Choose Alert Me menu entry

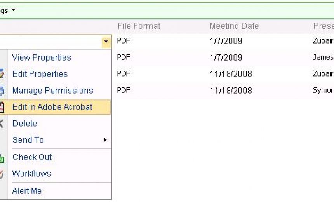coord(27,191)
